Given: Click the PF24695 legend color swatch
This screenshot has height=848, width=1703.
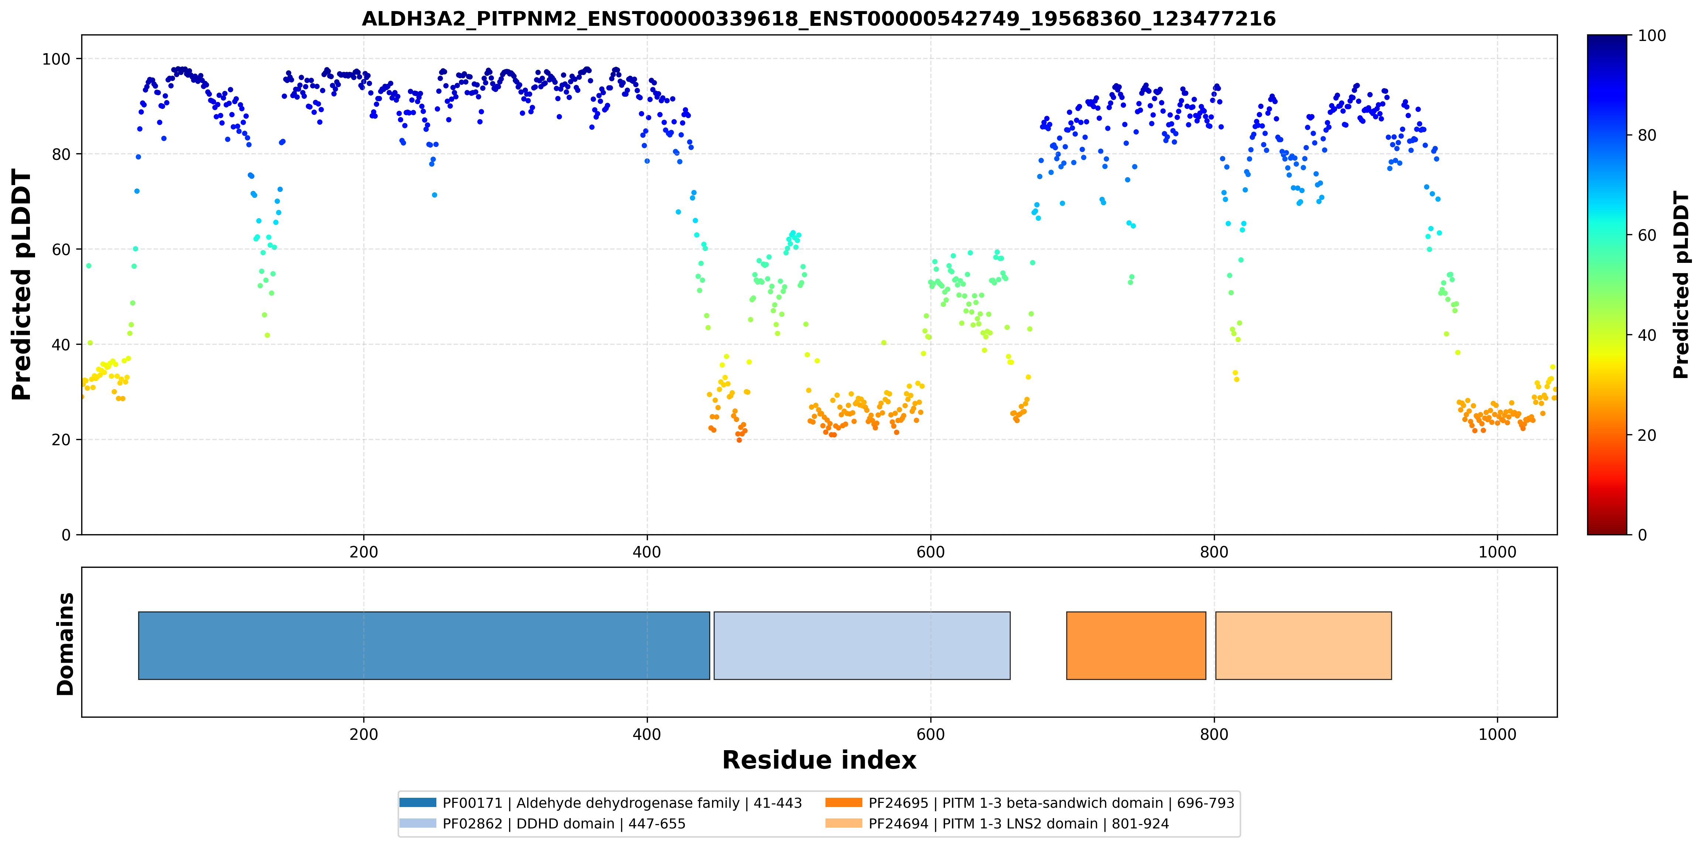Looking at the screenshot, I should tap(844, 802).
